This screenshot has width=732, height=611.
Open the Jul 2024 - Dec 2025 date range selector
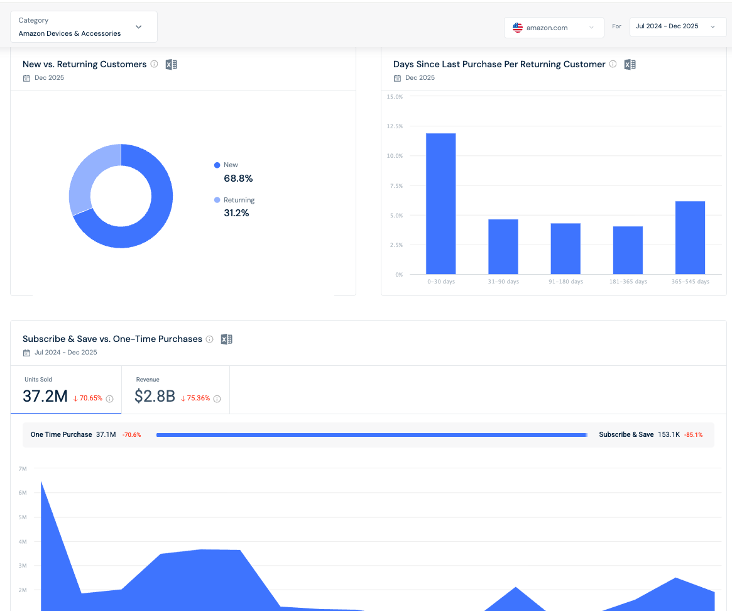(x=678, y=26)
